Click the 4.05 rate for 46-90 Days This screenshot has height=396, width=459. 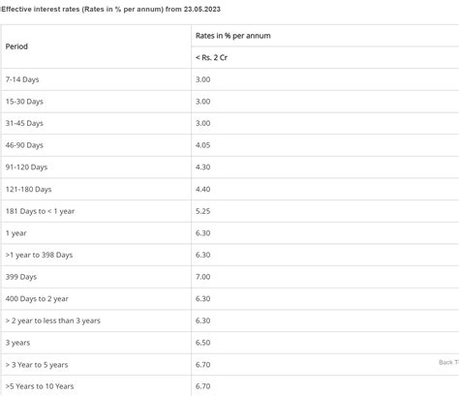202,145
